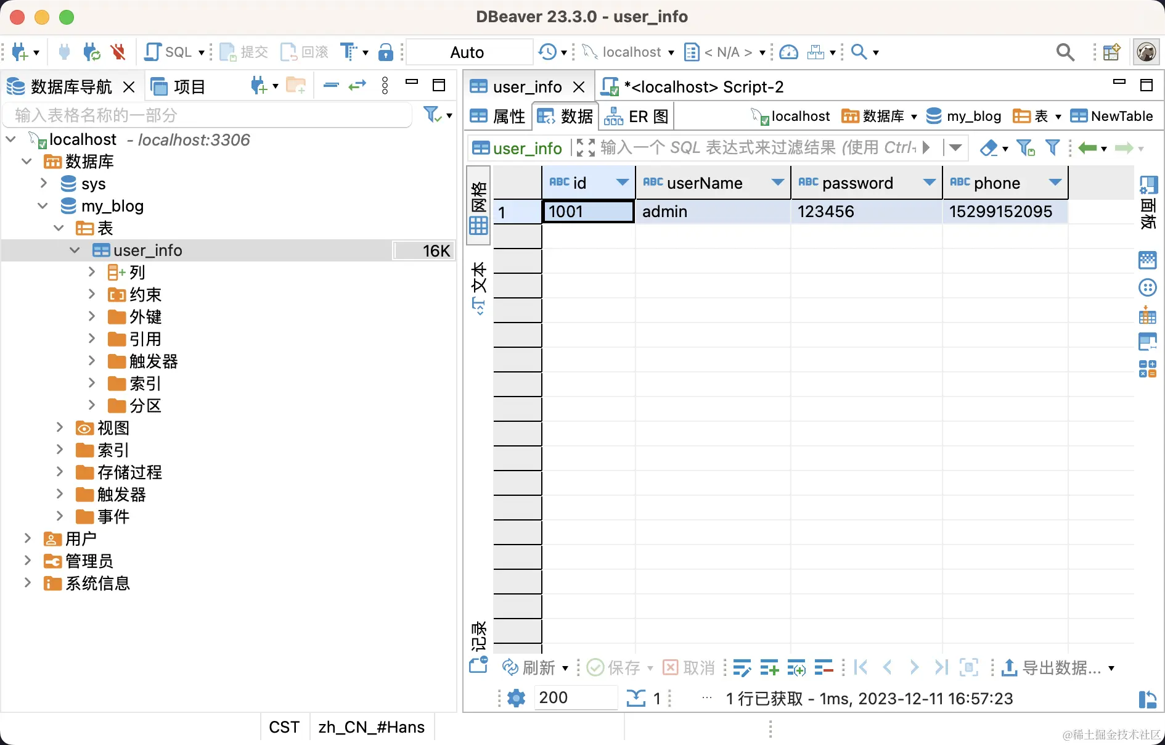This screenshot has width=1165, height=745.
Task: Switch to the 项目 tab
Action: [x=178, y=87]
